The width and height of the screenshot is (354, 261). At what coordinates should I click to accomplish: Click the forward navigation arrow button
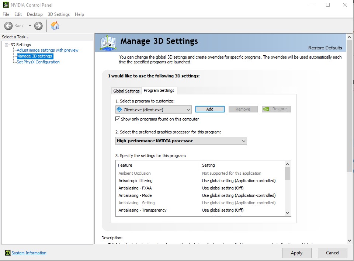coord(38,26)
